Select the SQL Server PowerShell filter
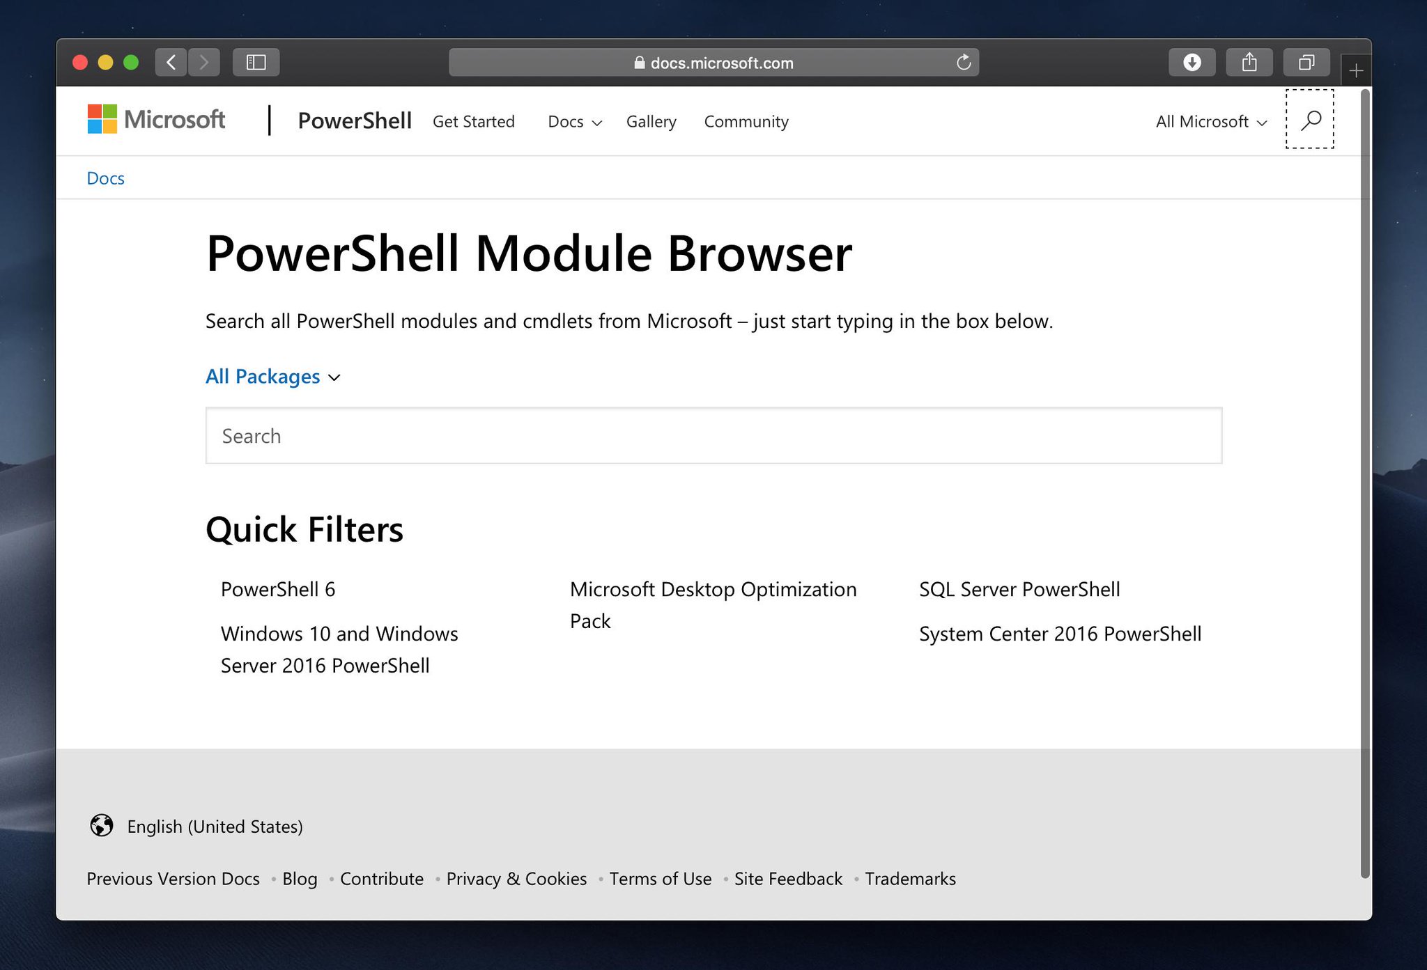The width and height of the screenshot is (1427, 970). [1019, 590]
